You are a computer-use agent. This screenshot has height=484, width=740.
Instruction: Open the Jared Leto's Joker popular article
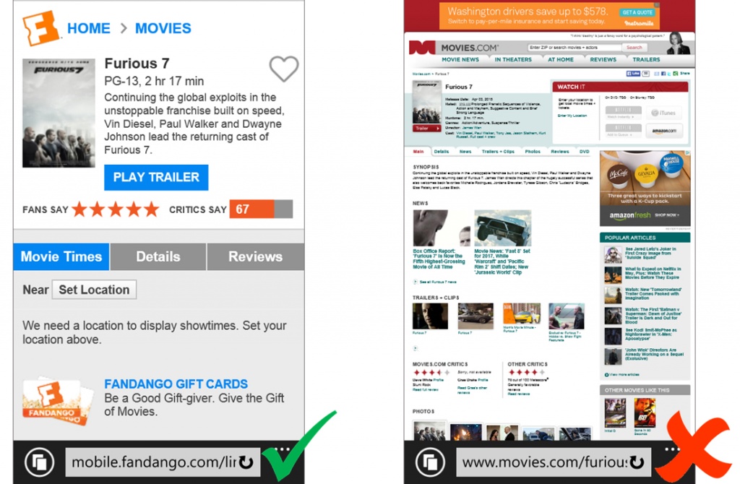(x=651, y=254)
